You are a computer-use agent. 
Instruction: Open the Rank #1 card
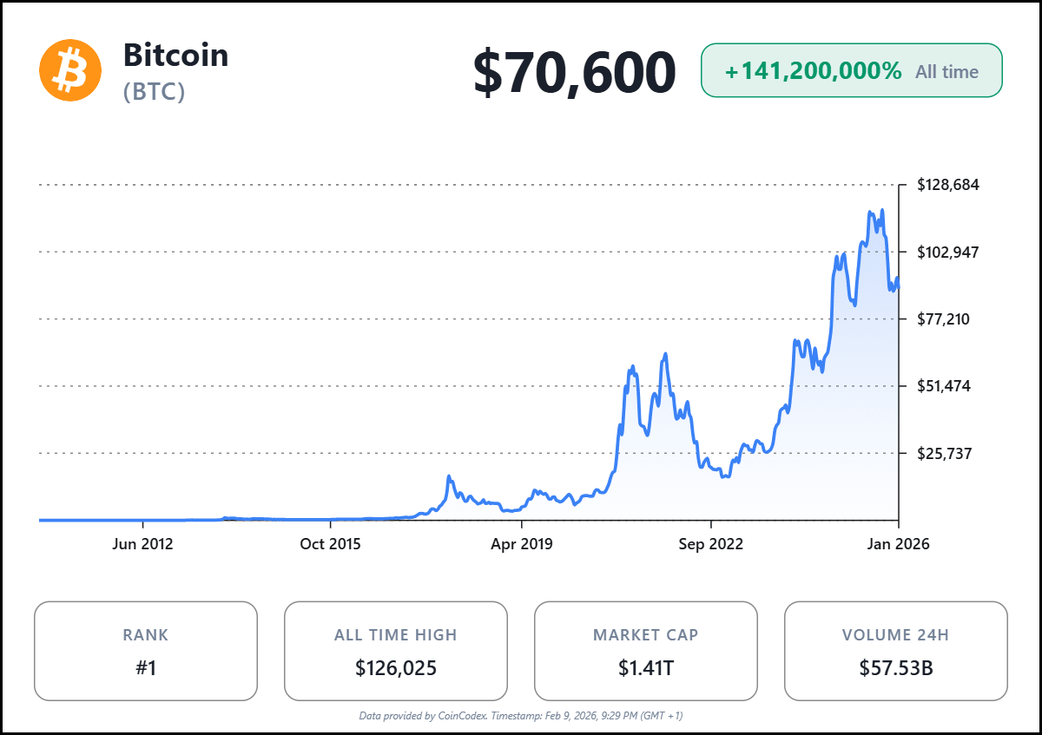click(x=146, y=651)
